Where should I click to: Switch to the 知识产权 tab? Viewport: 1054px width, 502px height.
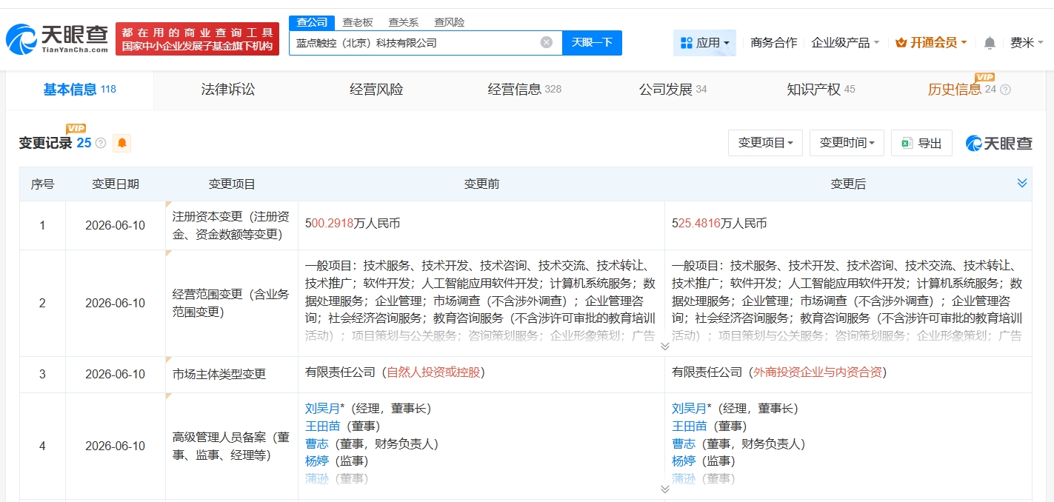(821, 90)
